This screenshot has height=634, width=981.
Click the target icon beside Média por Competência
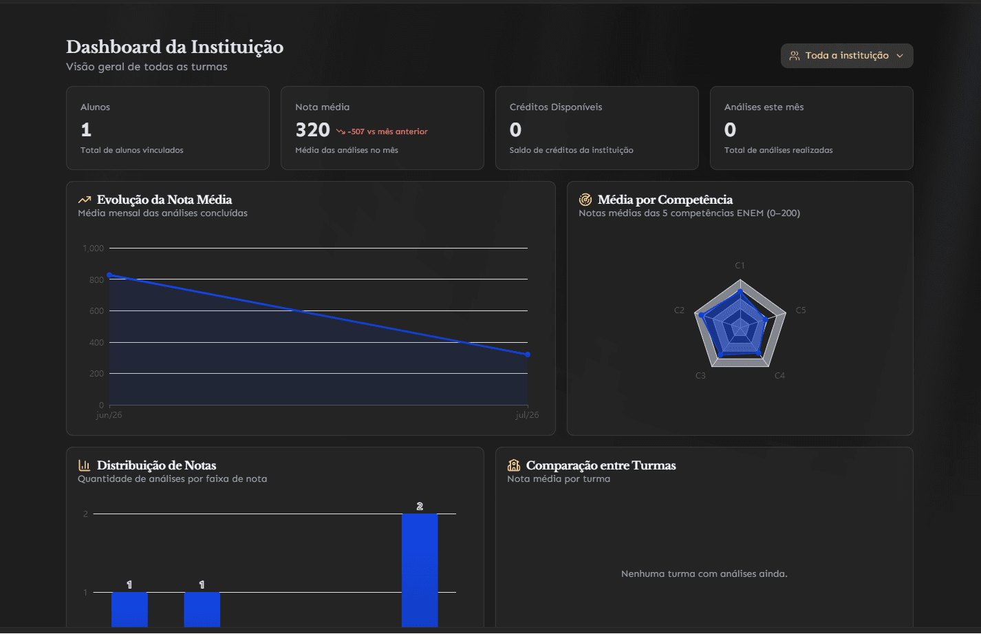click(585, 200)
